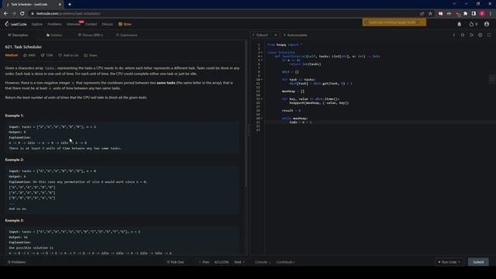Screen dimensions: 496x279
Task: Enter fullscreen editor mode
Action: (x=489, y=35)
